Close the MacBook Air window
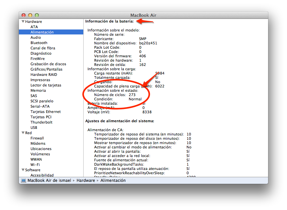287x210 pixels. (24, 15)
